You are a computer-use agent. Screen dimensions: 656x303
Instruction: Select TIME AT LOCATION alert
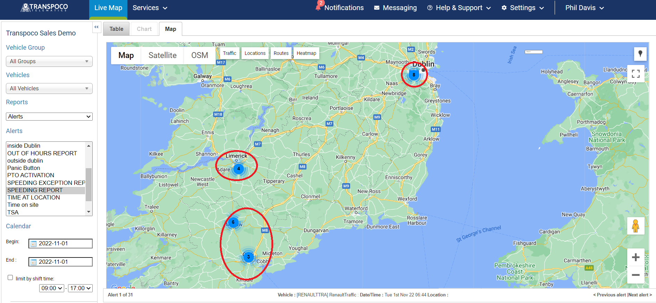point(45,197)
